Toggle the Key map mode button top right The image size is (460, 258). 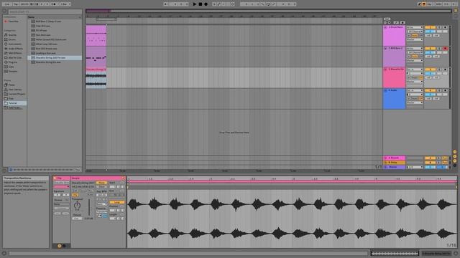coord(430,4)
